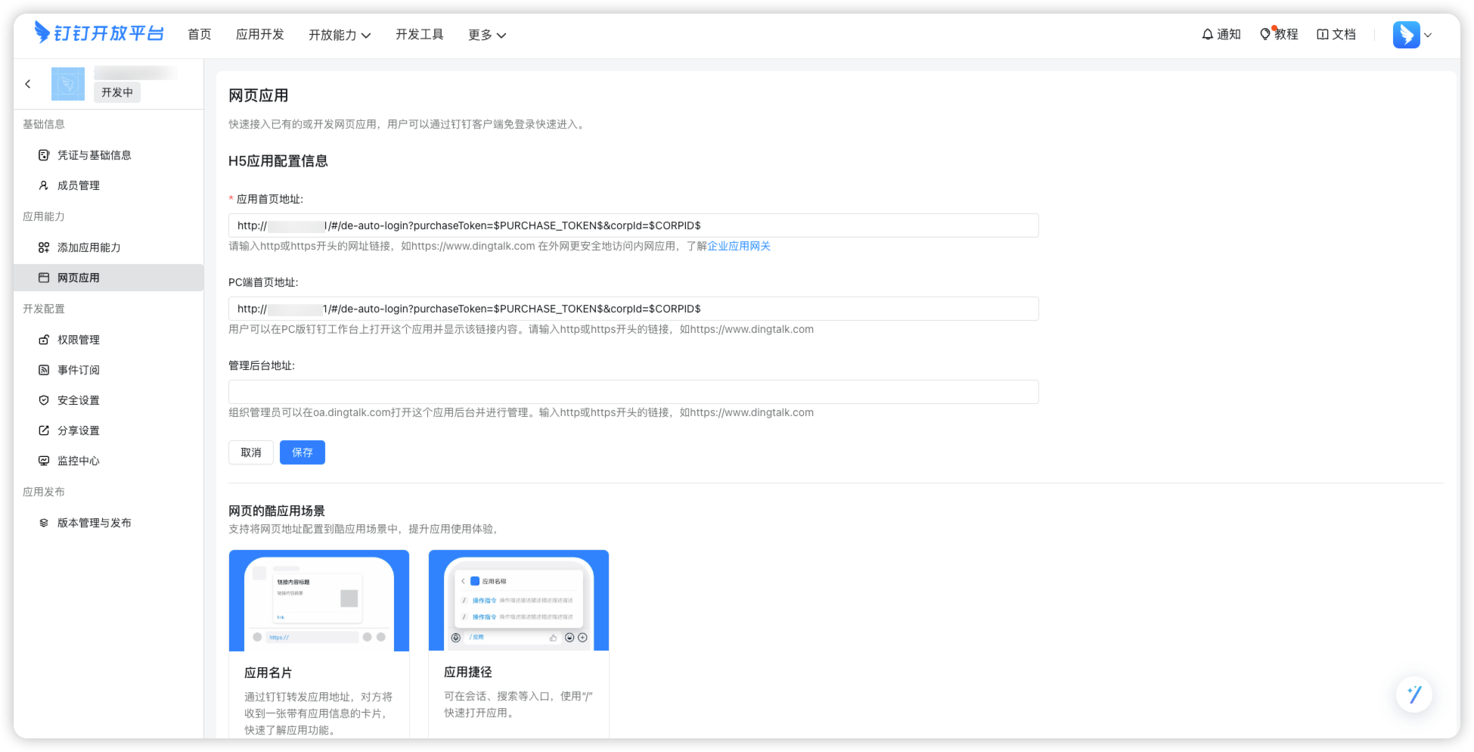The width and height of the screenshot is (1474, 752).
Task: Click 文档 label in header
Action: click(x=1344, y=34)
